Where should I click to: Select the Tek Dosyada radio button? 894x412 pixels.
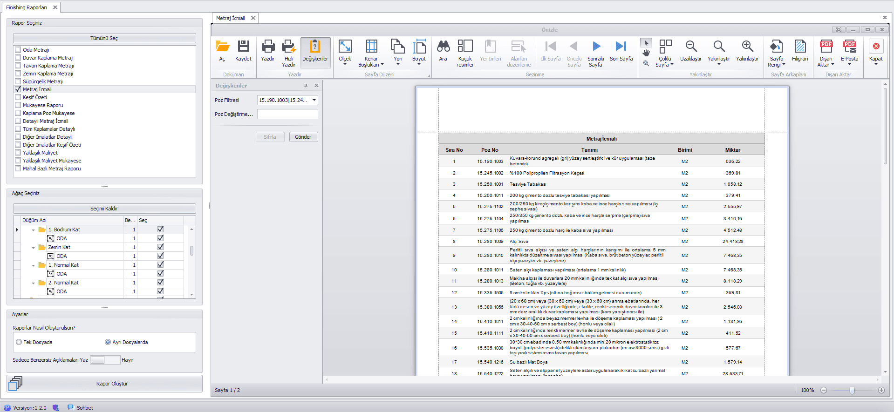point(19,342)
